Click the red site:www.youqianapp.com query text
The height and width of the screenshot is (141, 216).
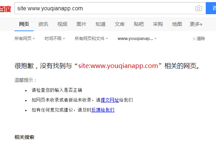(x=118, y=66)
